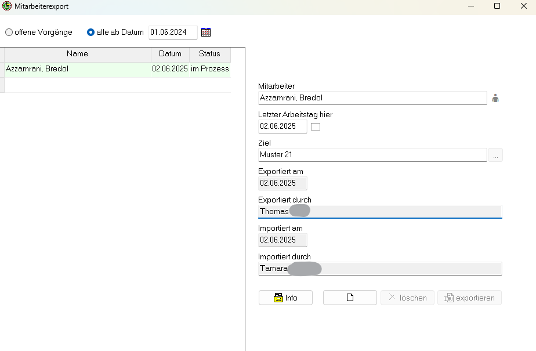Open the Info button

click(285, 298)
